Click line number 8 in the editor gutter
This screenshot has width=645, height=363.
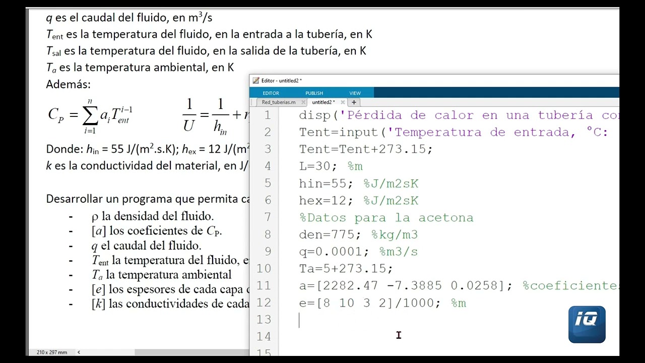click(268, 234)
